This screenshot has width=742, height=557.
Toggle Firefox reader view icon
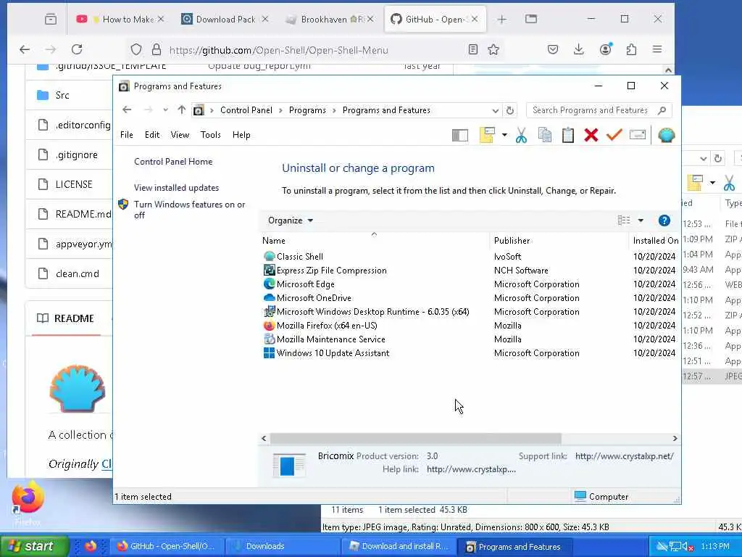[x=472, y=50]
